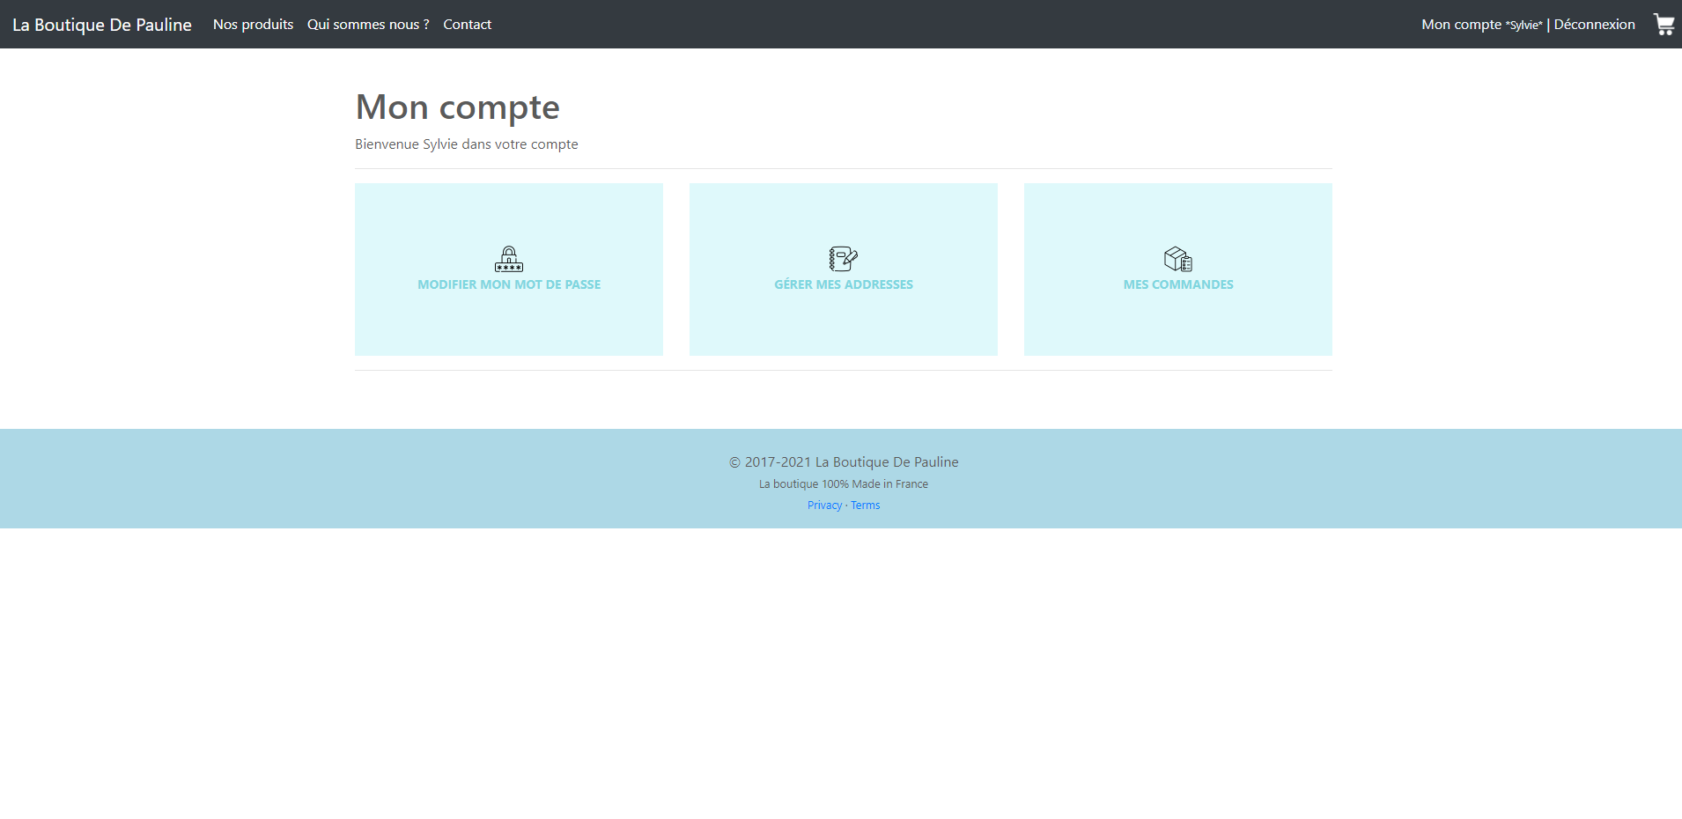Open the Terms page
The image size is (1682, 819).
click(x=865, y=505)
